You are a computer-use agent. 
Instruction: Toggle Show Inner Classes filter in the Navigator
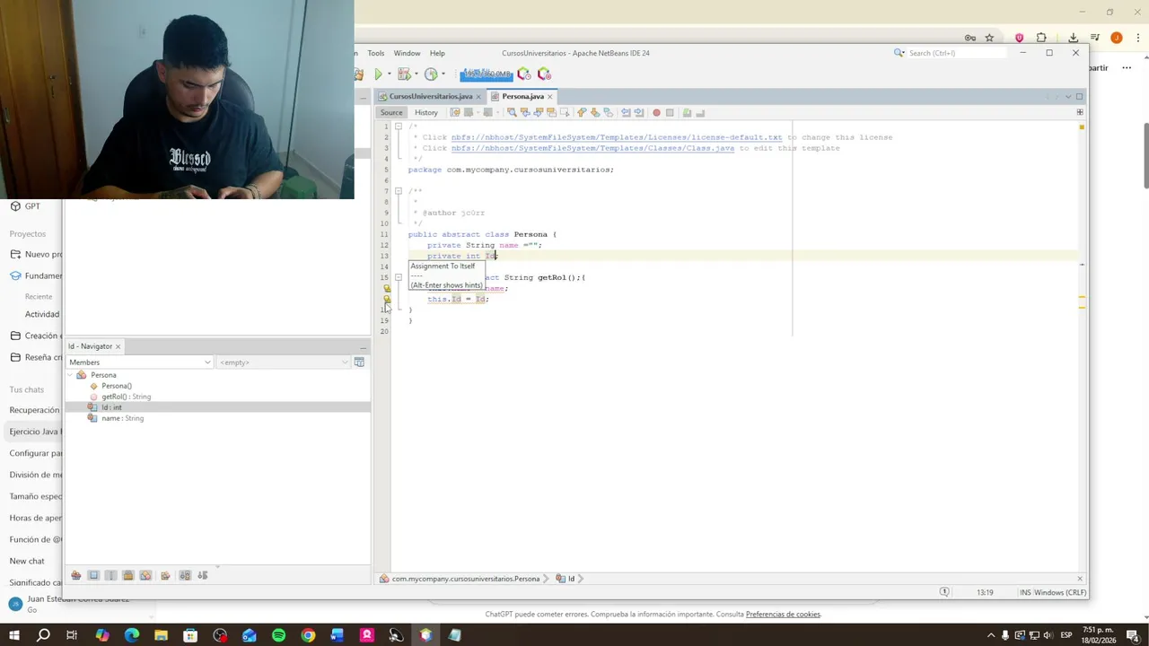(145, 575)
